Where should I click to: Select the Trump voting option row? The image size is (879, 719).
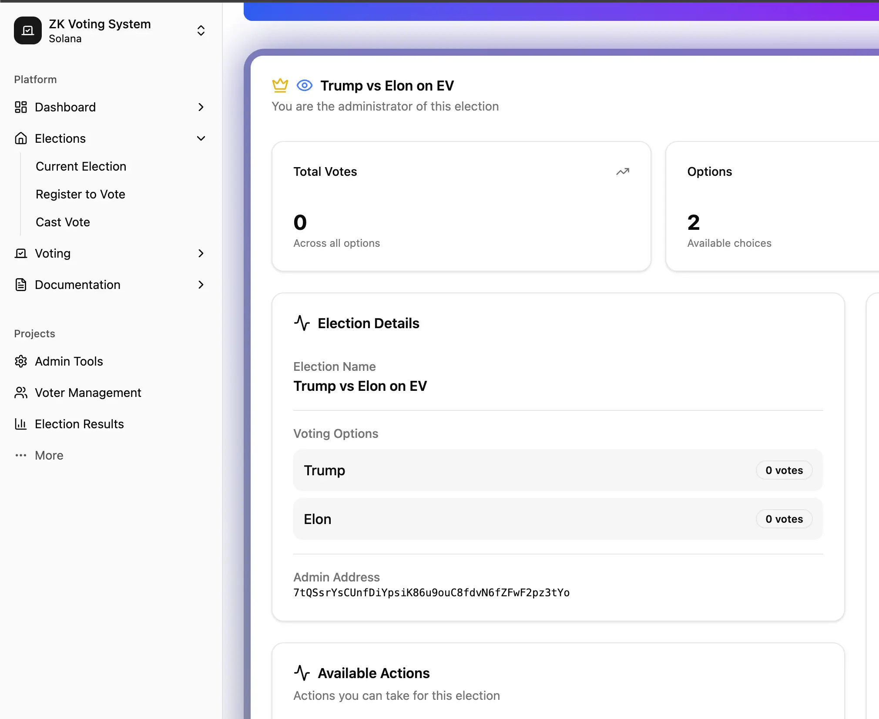[522, 470]
